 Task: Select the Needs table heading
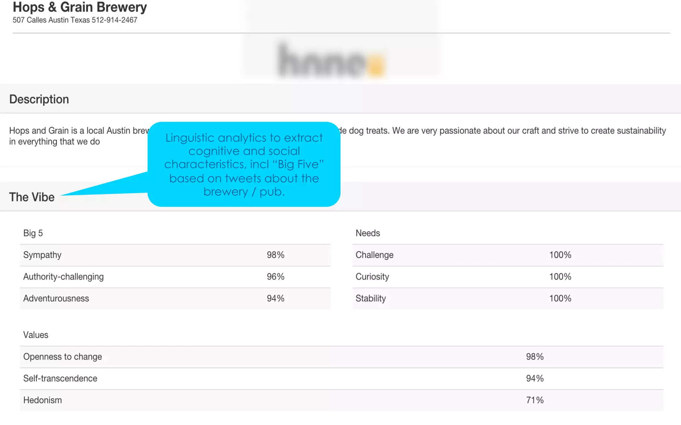[x=368, y=233]
